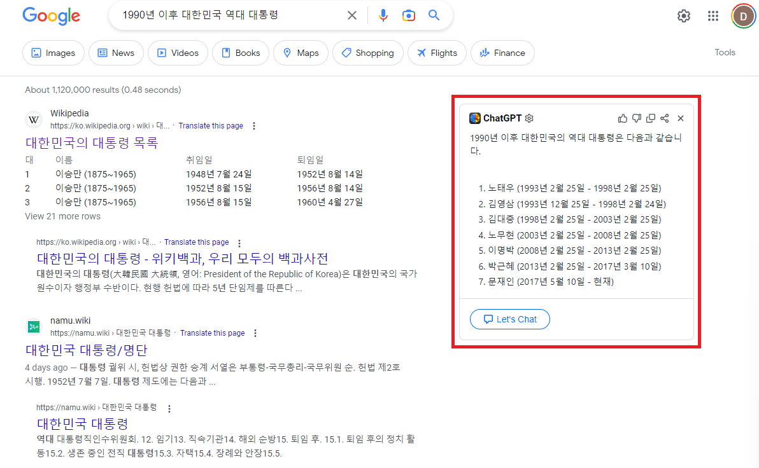Click the row 취임일 1948년 7월 24일
This screenshot has height=468, width=759.
219,174
